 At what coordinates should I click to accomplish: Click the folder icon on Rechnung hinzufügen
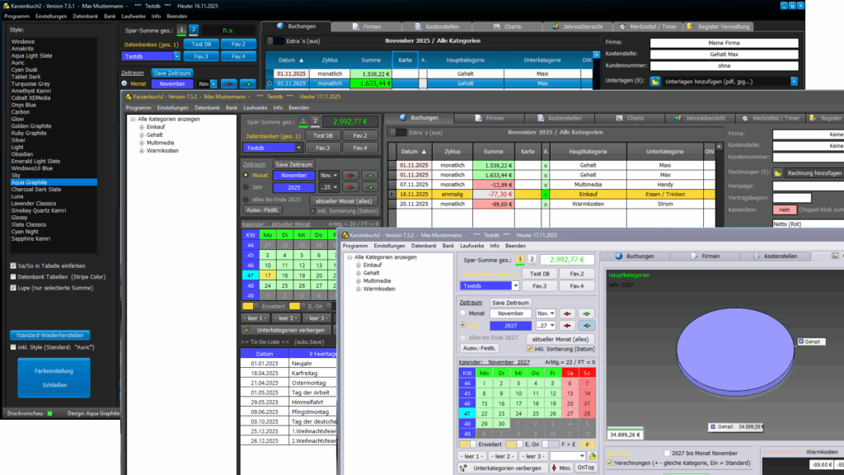[779, 173]
